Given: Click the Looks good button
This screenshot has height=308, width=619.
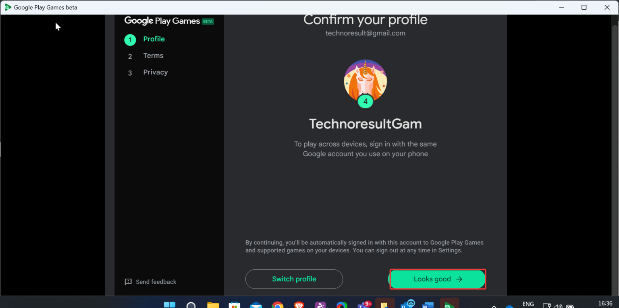Looking at the screenshot, I should tap(438, 279).
